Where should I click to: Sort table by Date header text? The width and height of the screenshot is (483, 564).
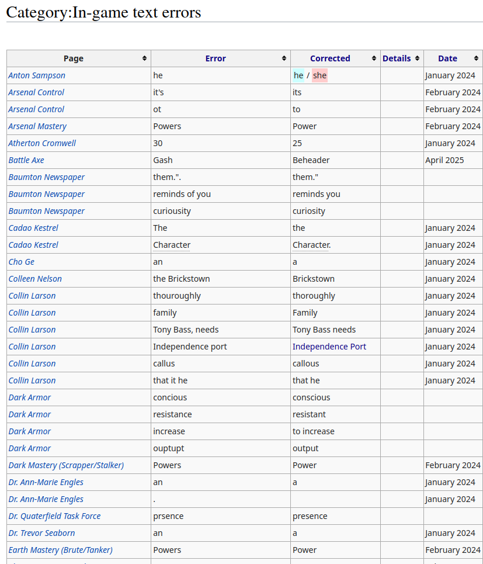tap(447, 58)
